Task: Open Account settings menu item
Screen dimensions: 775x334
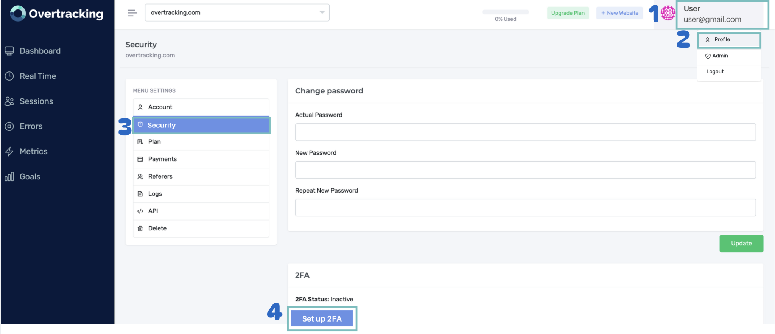Action: tap(201, 107)
